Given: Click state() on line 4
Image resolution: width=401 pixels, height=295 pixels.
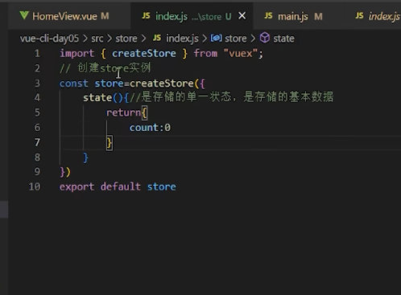Looking at the screenshot, I should [x=103, y=97].
